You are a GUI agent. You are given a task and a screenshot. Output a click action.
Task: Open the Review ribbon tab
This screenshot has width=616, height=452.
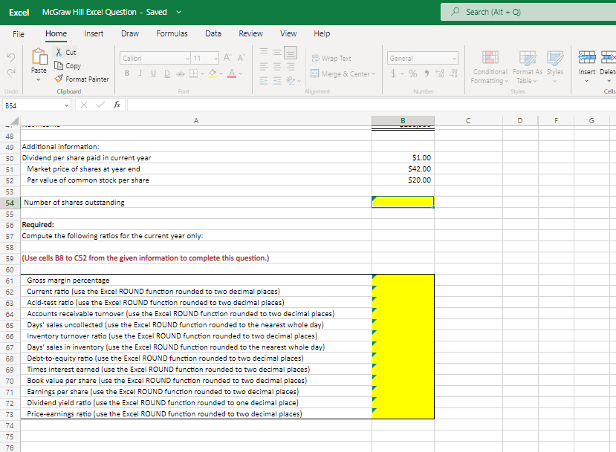point(250,33)
